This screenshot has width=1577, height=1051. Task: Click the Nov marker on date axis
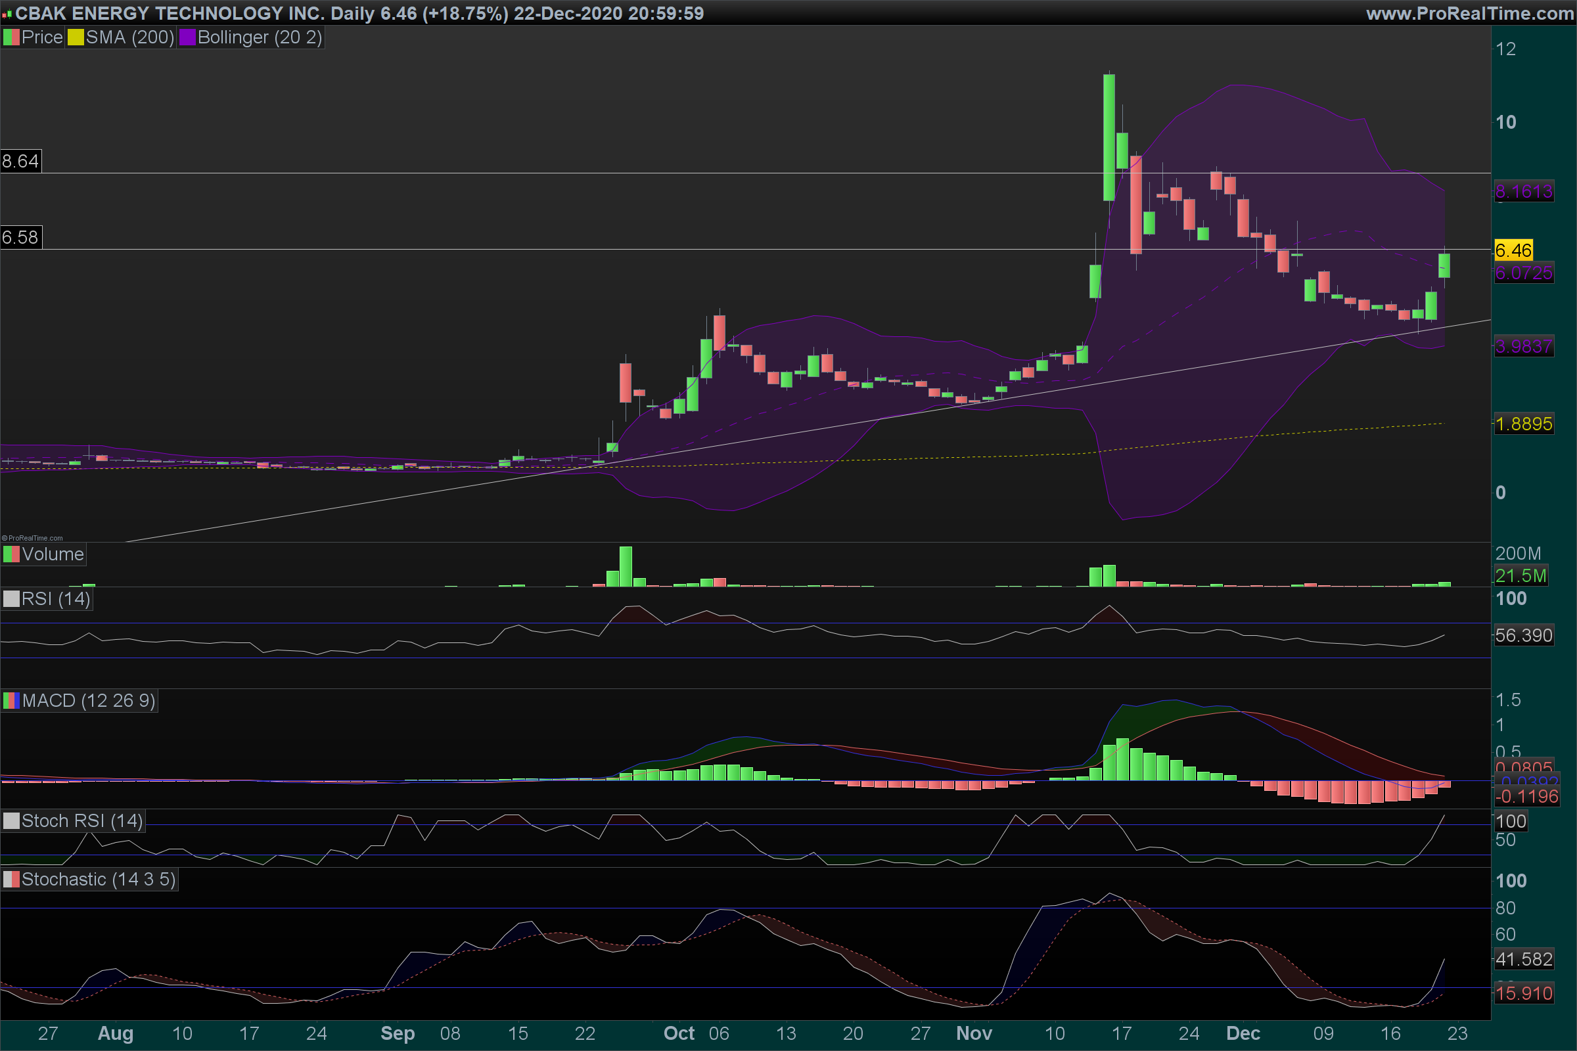point(974,1033)
